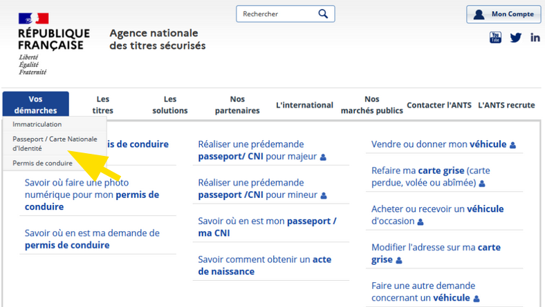Open the Les titres menu

coord(102,105)
